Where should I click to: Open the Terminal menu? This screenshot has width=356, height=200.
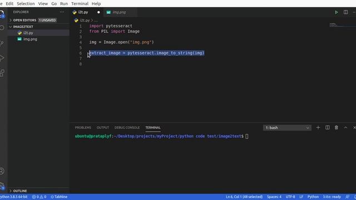pos(80,4)
